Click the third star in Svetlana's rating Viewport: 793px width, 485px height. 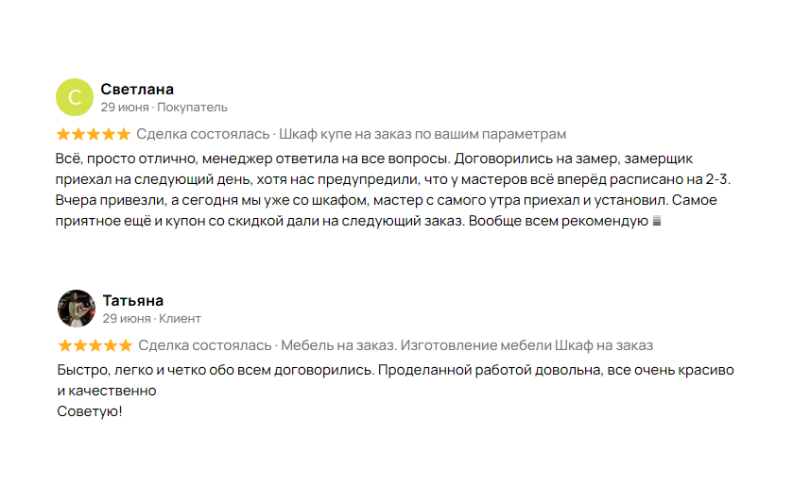click(94, 134)
